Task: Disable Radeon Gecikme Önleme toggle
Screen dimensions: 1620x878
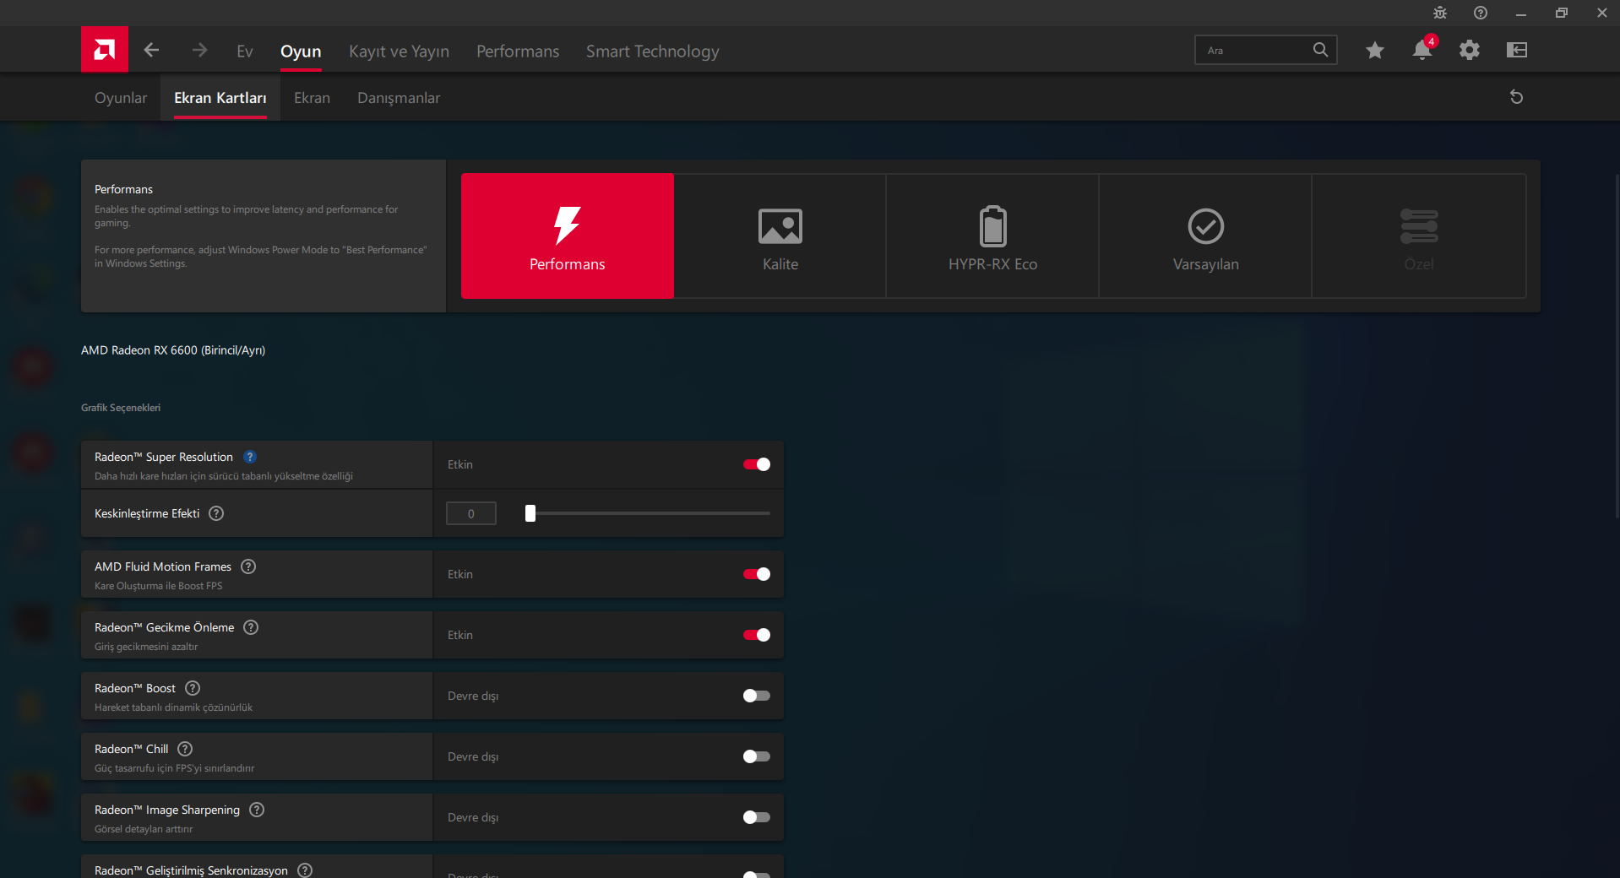Action: 757,635
